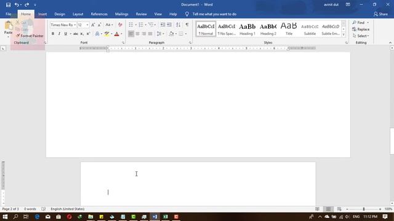This screenshot has height=221, width=394.
Task: Toggle italic formatting
Action: click(59, 34)
